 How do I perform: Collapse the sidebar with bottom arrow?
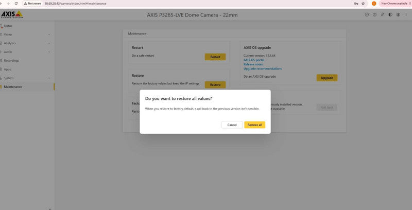coord(50,209)
